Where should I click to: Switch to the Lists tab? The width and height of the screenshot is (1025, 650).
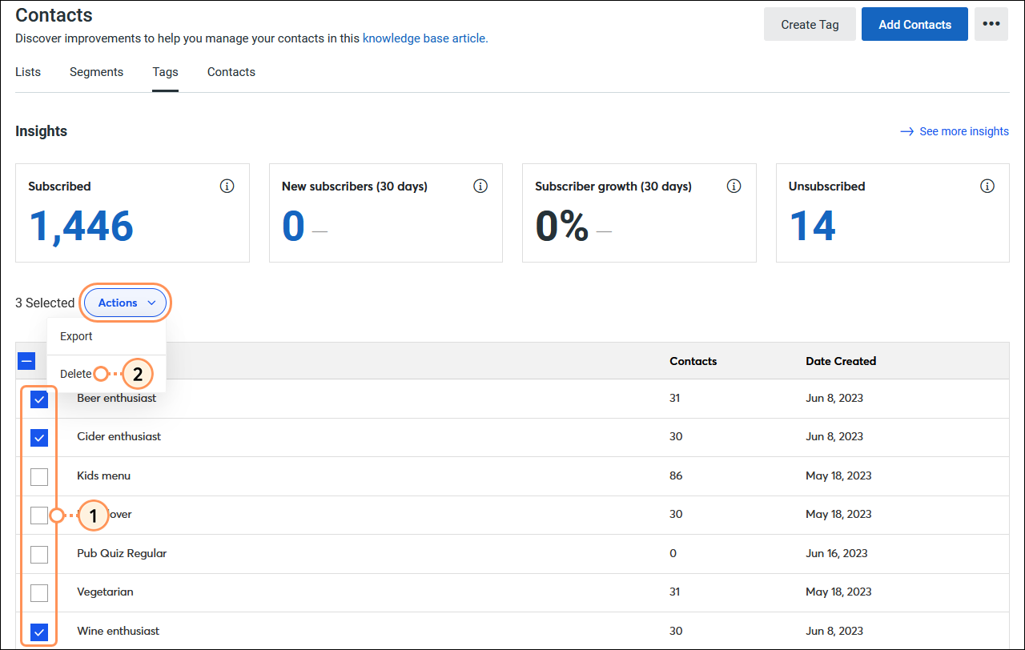28,72
